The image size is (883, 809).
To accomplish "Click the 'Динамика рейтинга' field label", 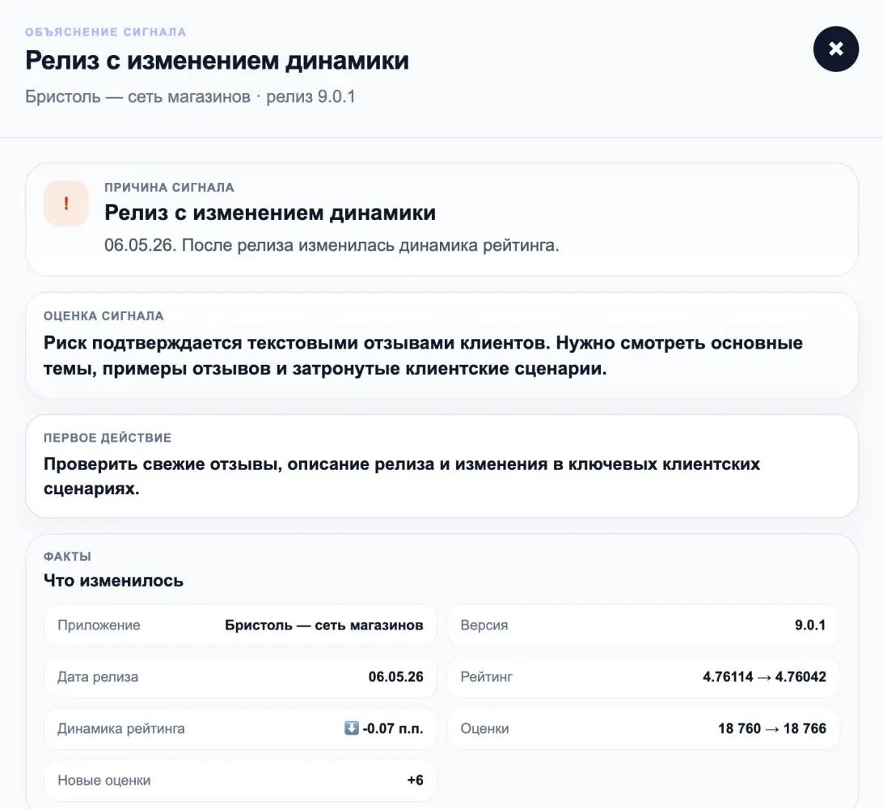I will coord(121,728).
